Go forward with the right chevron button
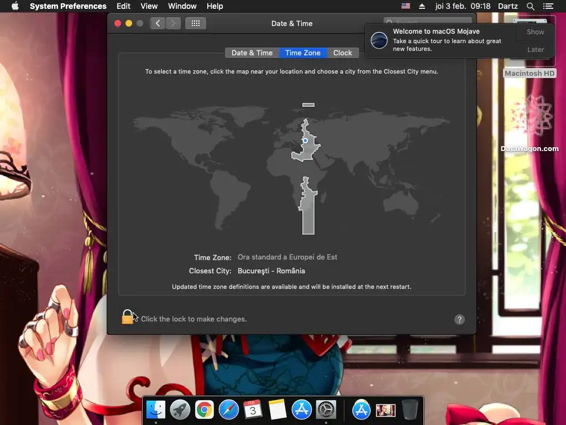This screenshot has width=566, height=425. coord(173,23)
